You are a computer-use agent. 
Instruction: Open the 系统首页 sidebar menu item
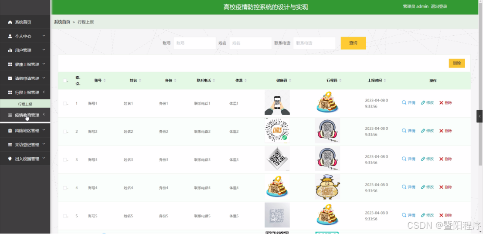click(25, 22)
